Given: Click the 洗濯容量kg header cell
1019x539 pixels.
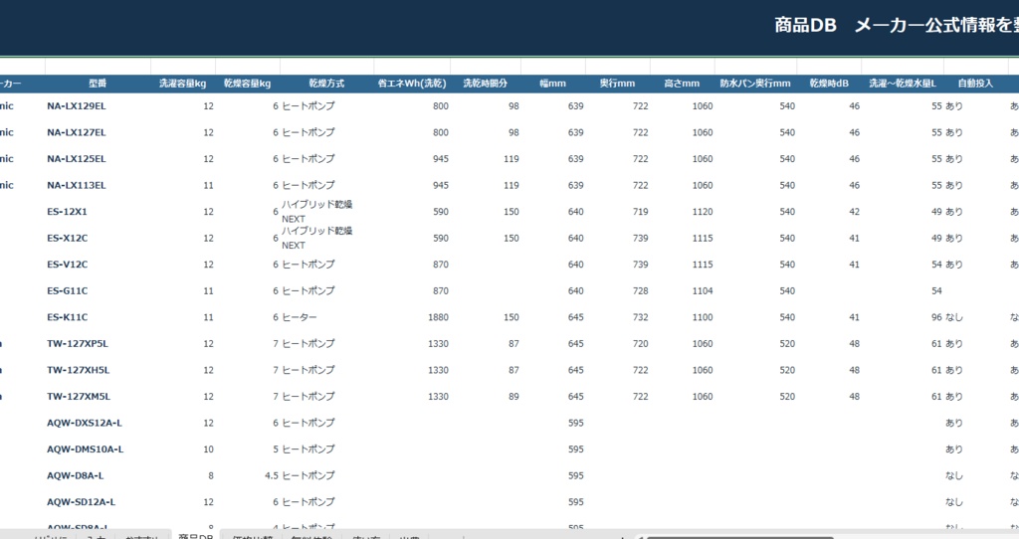Looking at the screenshot, I should 183,84.
